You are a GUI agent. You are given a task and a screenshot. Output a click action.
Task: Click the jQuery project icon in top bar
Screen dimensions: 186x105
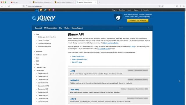(37, 10)
